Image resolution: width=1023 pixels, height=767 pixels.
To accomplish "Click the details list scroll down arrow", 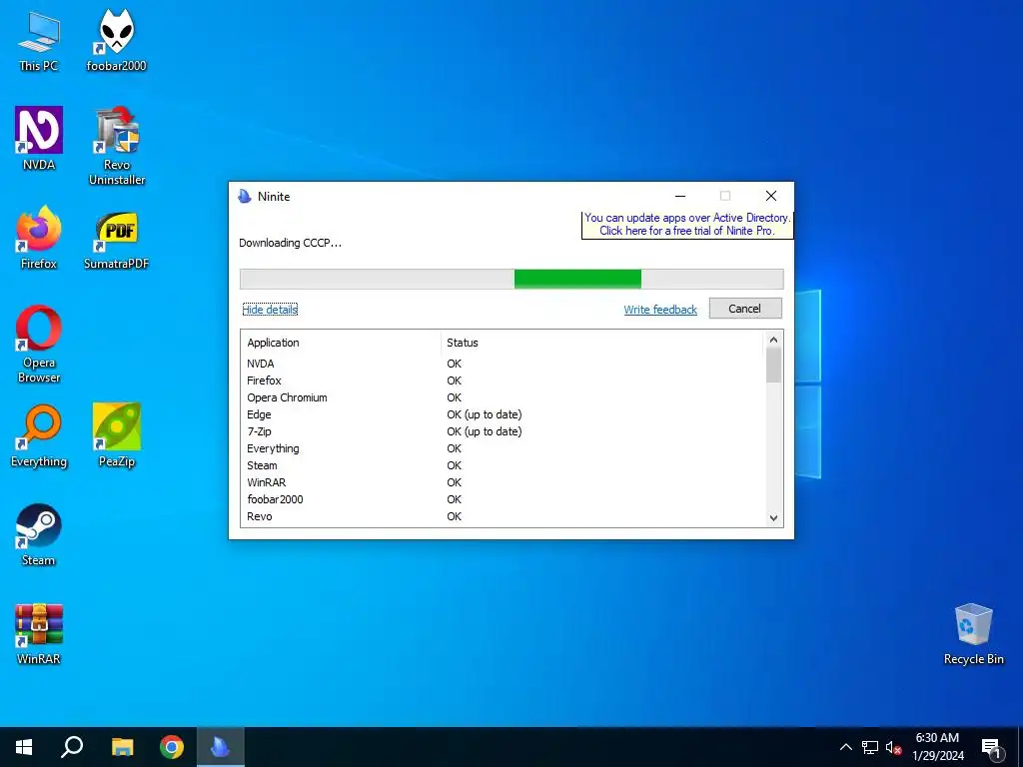I will pos(773,518).
